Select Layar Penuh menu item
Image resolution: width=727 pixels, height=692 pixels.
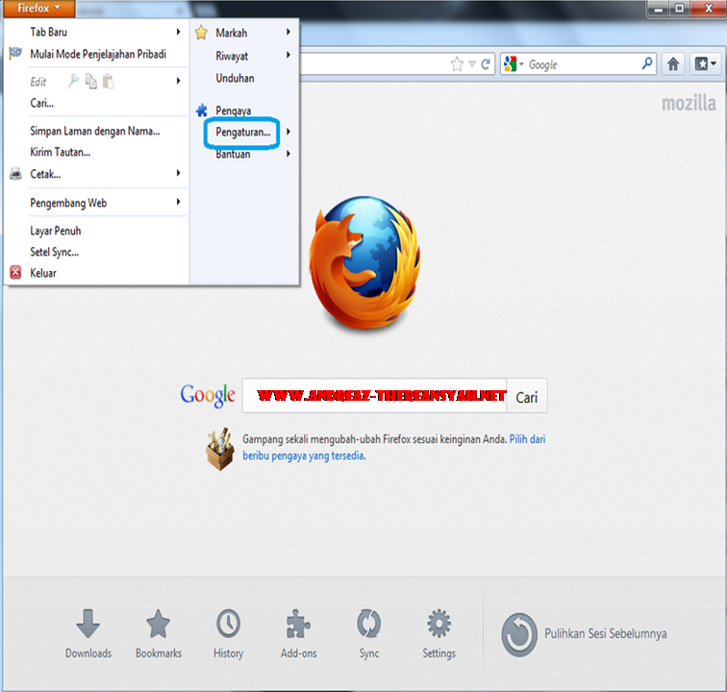click(x=56, y=231)
